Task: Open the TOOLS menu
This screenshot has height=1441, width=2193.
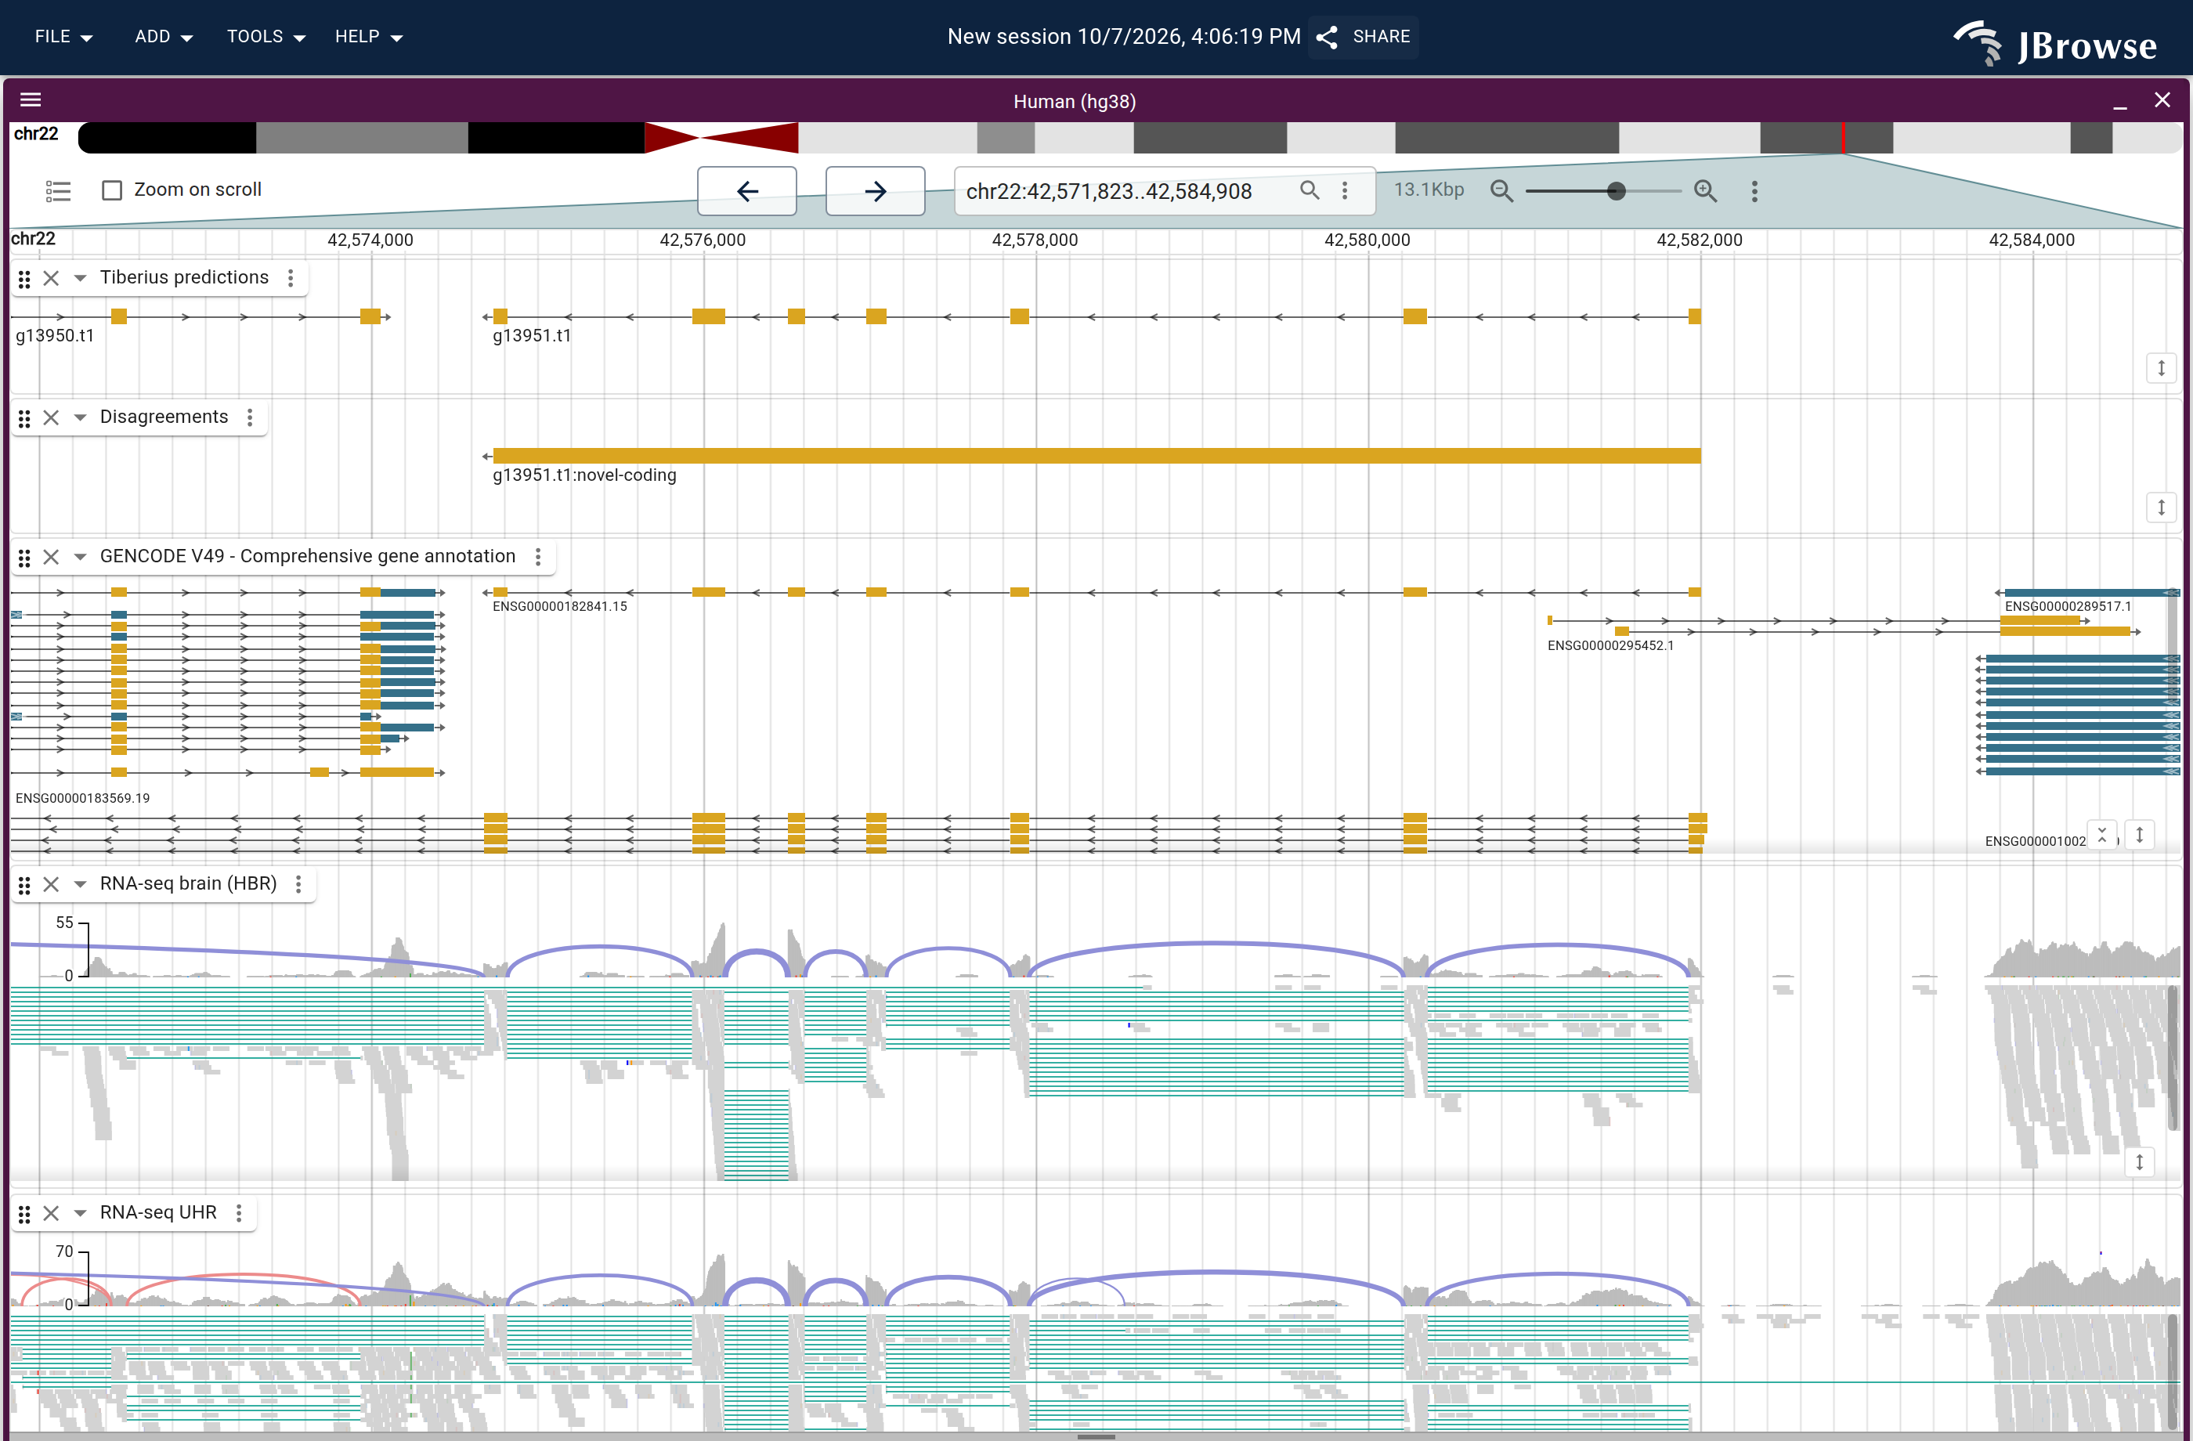Action: pyautogui.click(x=266, y=37)
